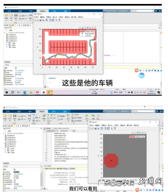This screenshot has width=168, height=194.
Task: Click Go To arrow icon in bottom toolstrip
Action: (x=30, y=116)
